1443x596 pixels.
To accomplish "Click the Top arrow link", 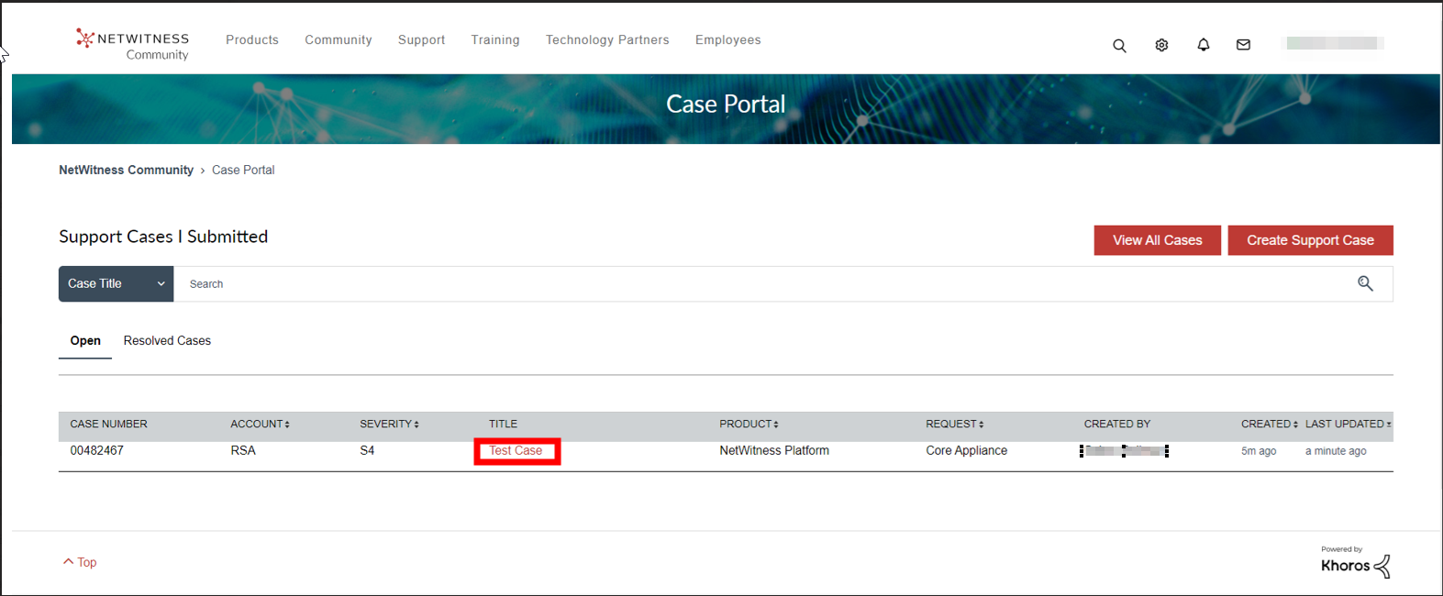I will pos(80,562).
